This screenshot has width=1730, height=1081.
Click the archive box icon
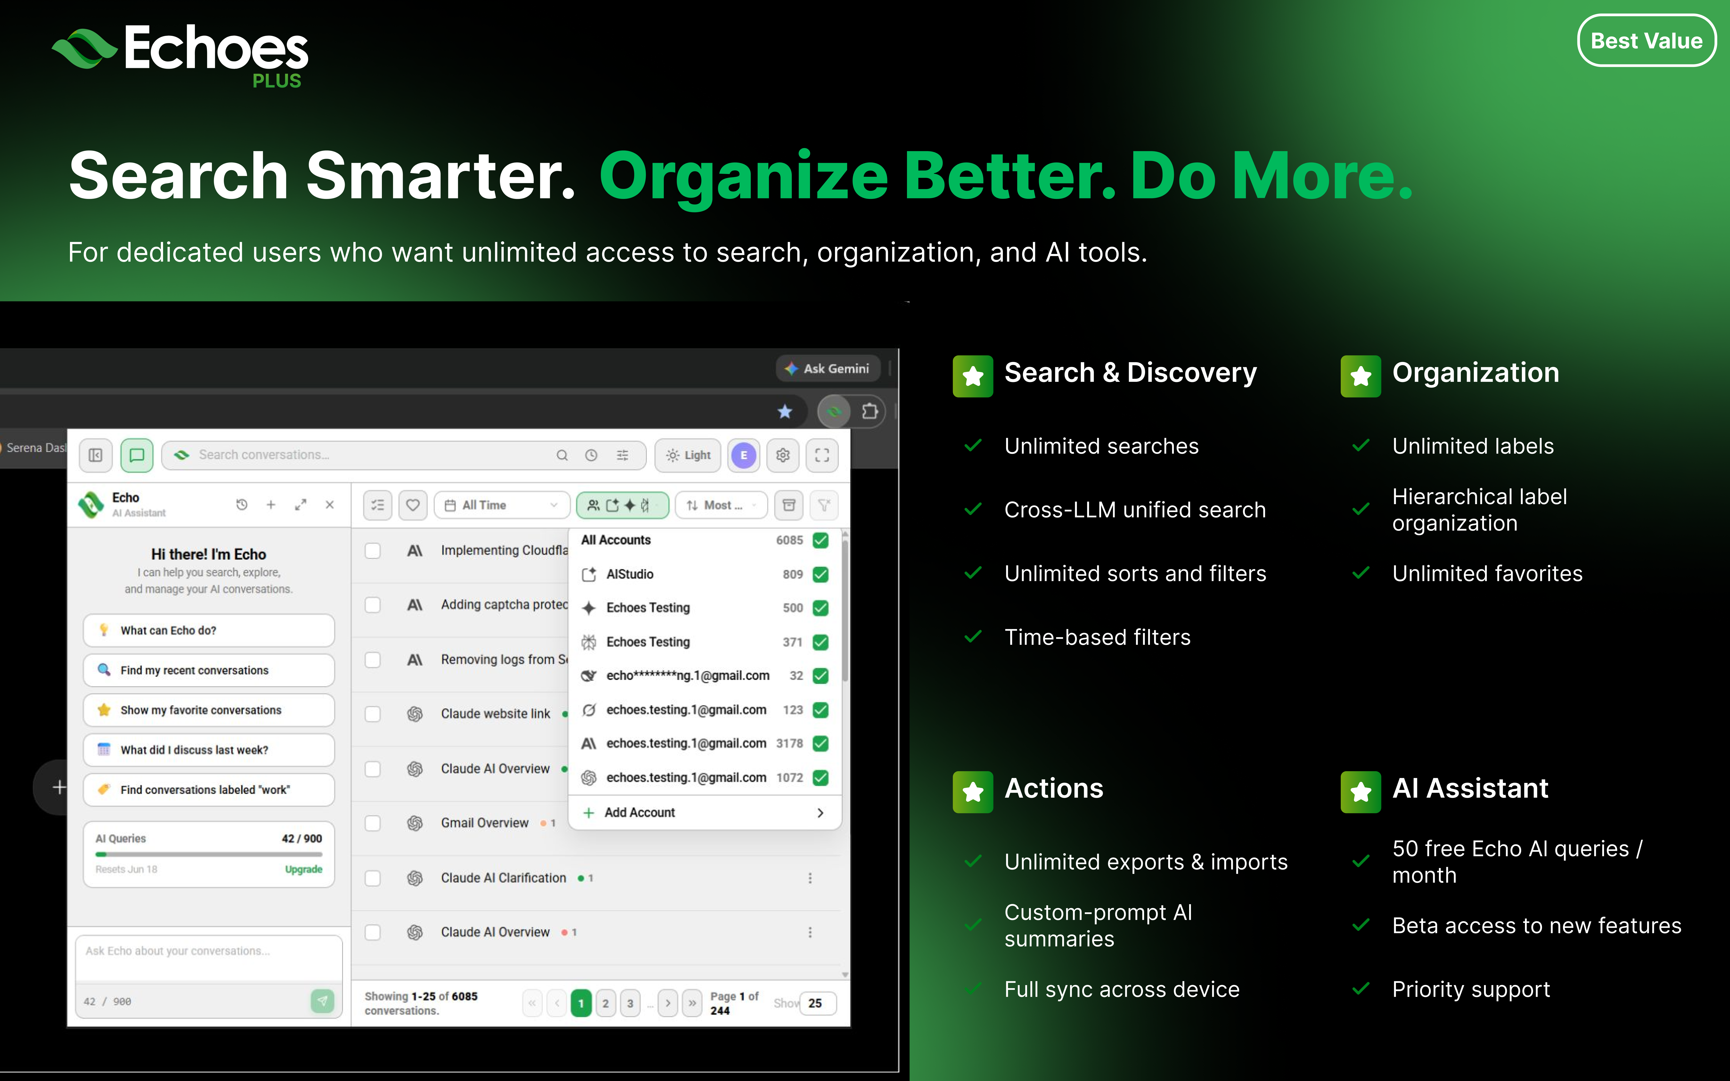tap(789, 505)
